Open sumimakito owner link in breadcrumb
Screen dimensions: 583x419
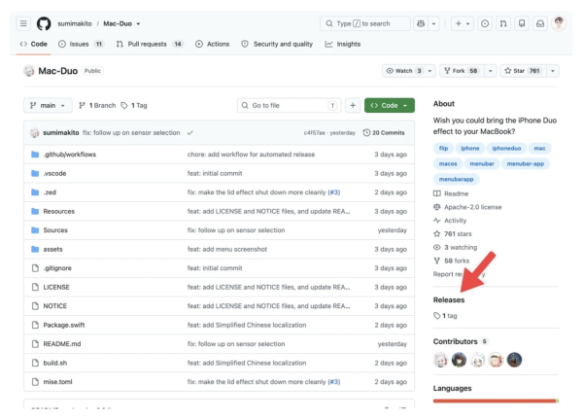[75, 23]
